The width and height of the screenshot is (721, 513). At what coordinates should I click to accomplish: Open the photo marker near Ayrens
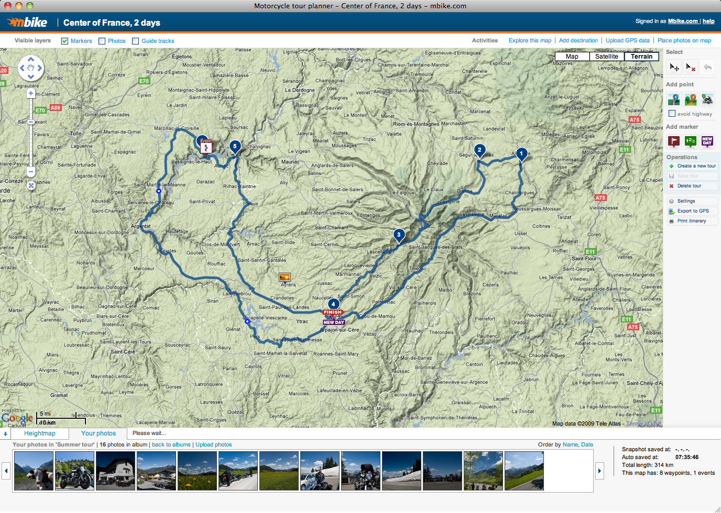coord(285,277)
